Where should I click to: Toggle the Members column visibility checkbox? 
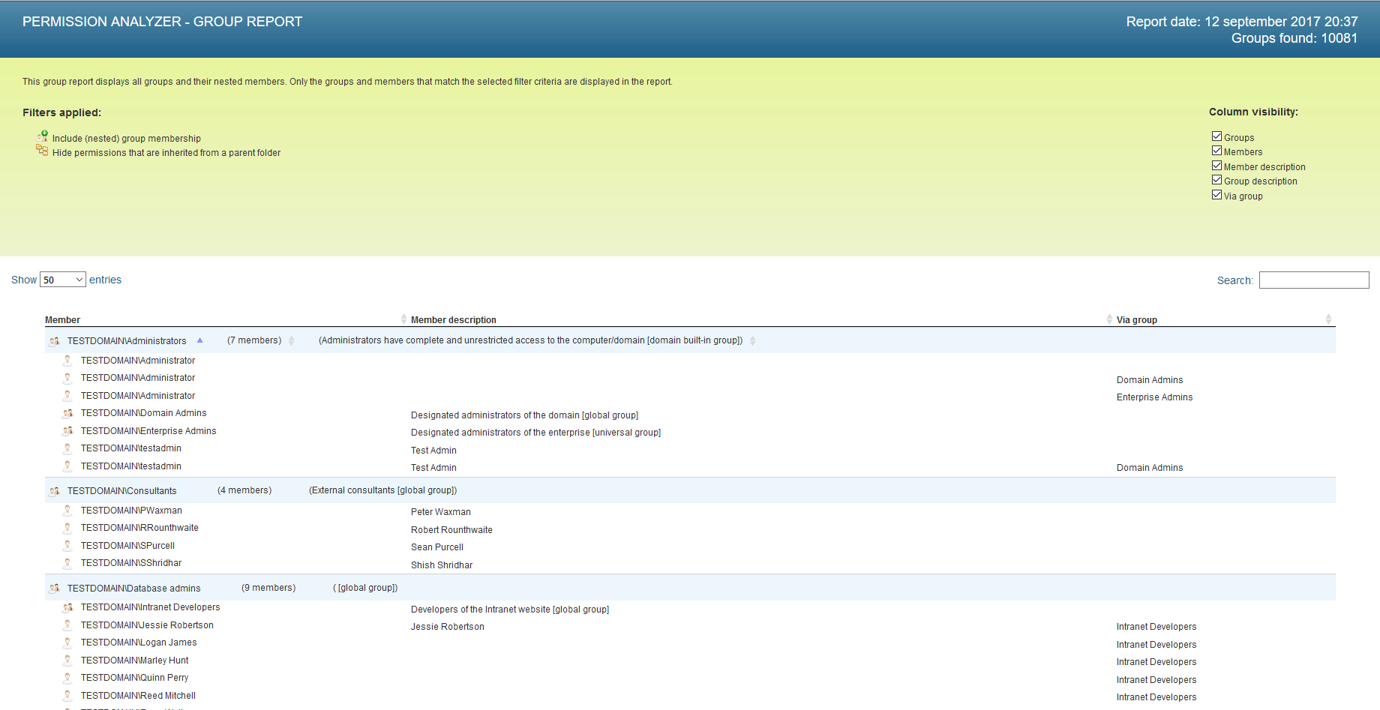click(1216, 151)
